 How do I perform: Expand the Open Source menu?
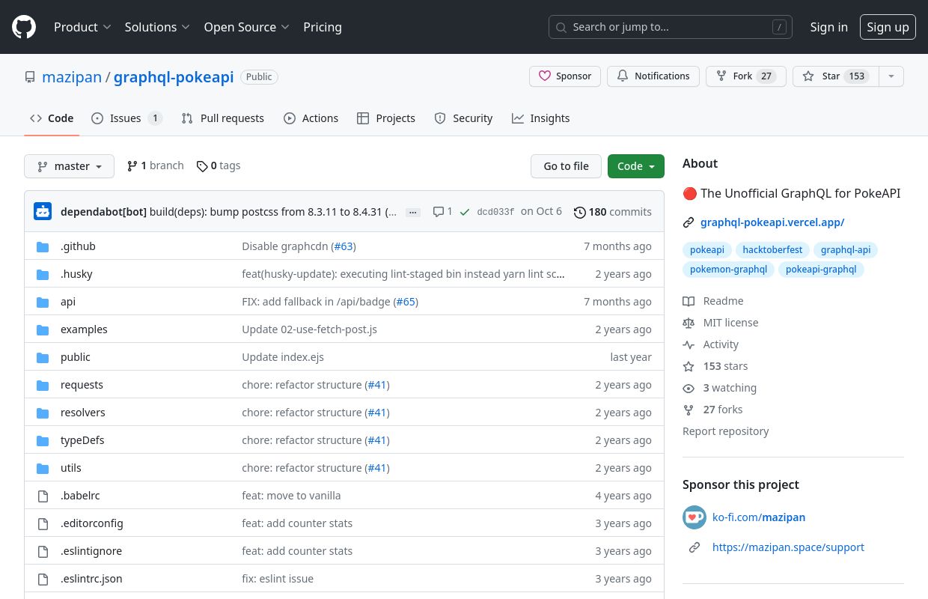tap(246, 27)
